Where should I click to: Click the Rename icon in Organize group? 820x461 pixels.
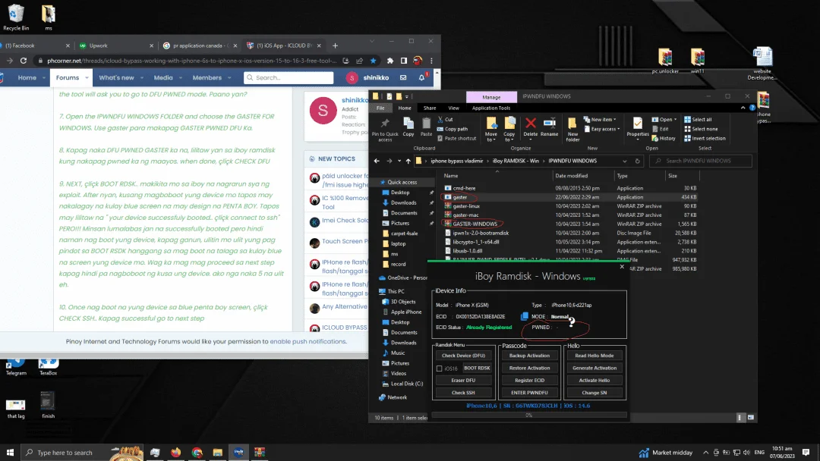[549, 124]
